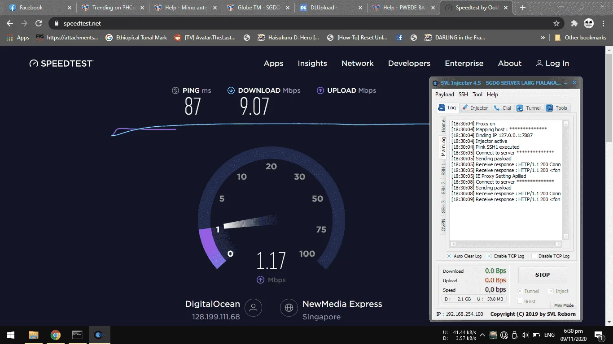Open the Facebook icon bookmark
Image resolution: width=613 pixels, height=344 pixels.
pyautogui.click(x=399, y=38)
